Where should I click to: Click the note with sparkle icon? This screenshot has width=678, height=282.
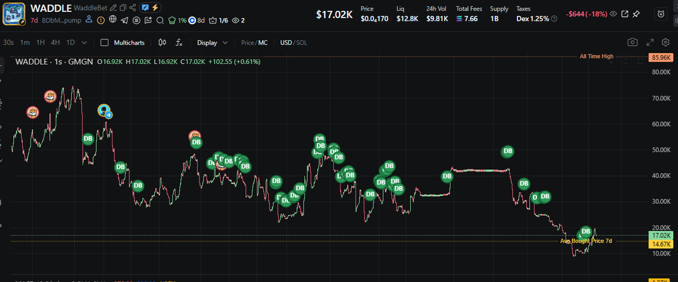point(148,20)
